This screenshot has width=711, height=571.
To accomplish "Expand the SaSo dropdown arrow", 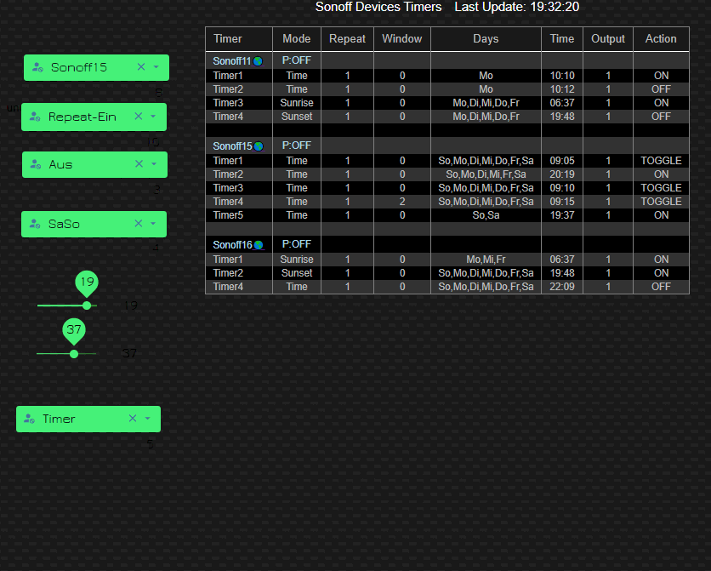I will pyautogui.click(x=153, y=224).
